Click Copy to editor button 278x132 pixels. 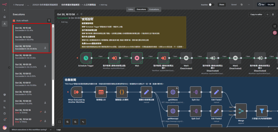[x=256, y=15]
